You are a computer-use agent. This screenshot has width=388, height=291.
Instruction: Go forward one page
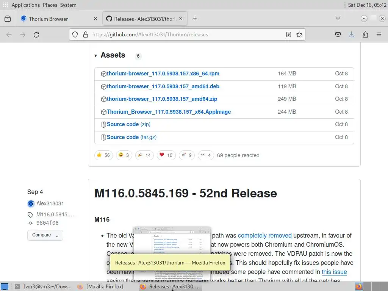(23, 34)
